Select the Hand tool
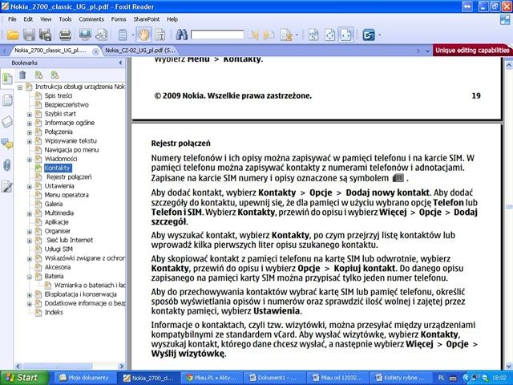Image resolution: width=513 pixels, height=385 pixels. point(143,34)
